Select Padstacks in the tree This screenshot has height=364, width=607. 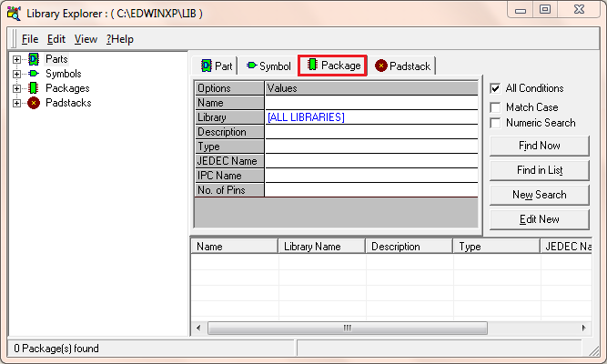[x=68, y=103]
